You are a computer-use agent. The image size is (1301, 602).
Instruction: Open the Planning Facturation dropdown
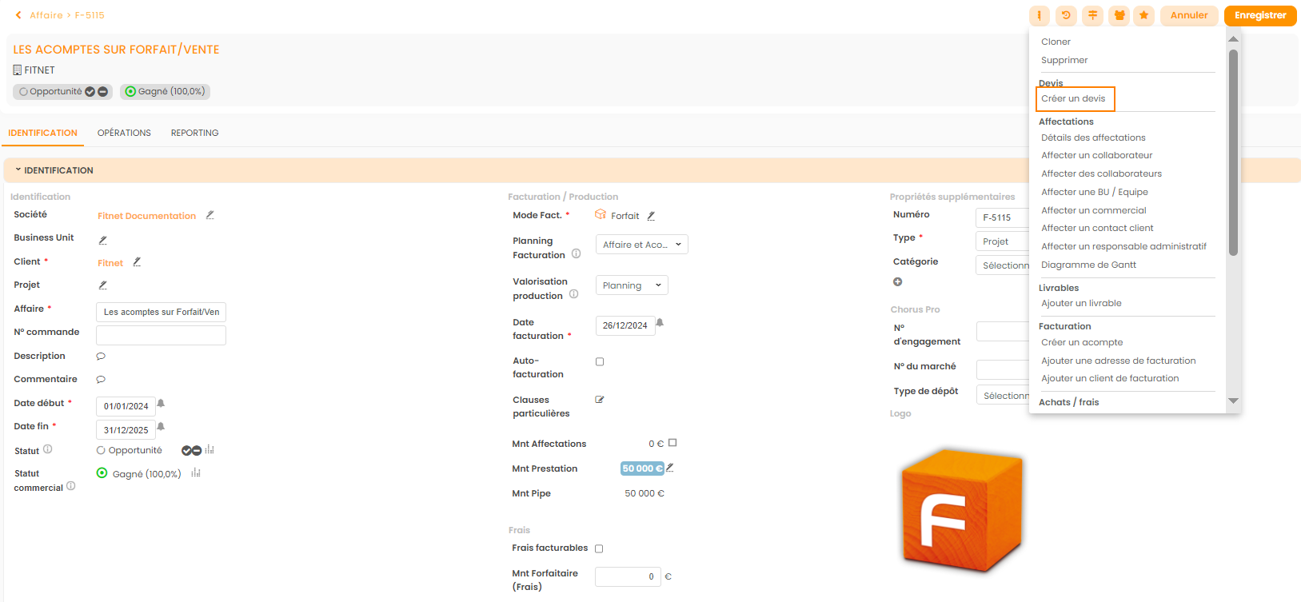(641, 245)
